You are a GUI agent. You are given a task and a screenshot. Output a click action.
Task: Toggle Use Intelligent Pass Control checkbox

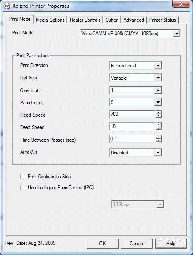23,188
